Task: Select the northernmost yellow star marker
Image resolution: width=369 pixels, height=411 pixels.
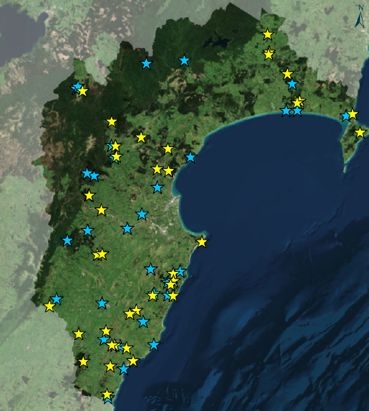Action: (267, 34)
